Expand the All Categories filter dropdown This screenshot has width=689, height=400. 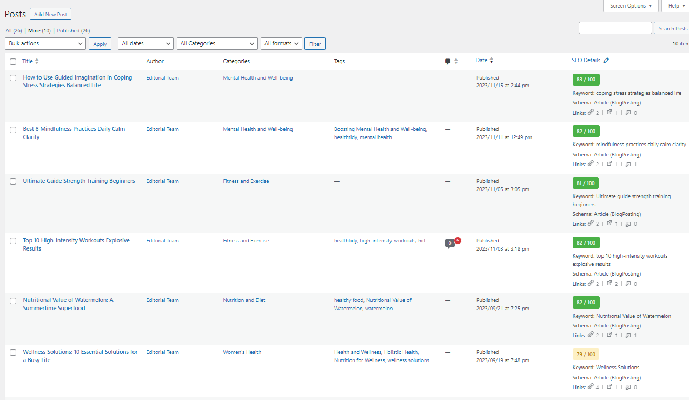[217, 43]
